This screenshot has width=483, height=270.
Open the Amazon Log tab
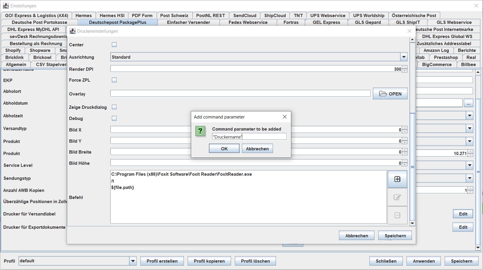[x=436, y=50]
